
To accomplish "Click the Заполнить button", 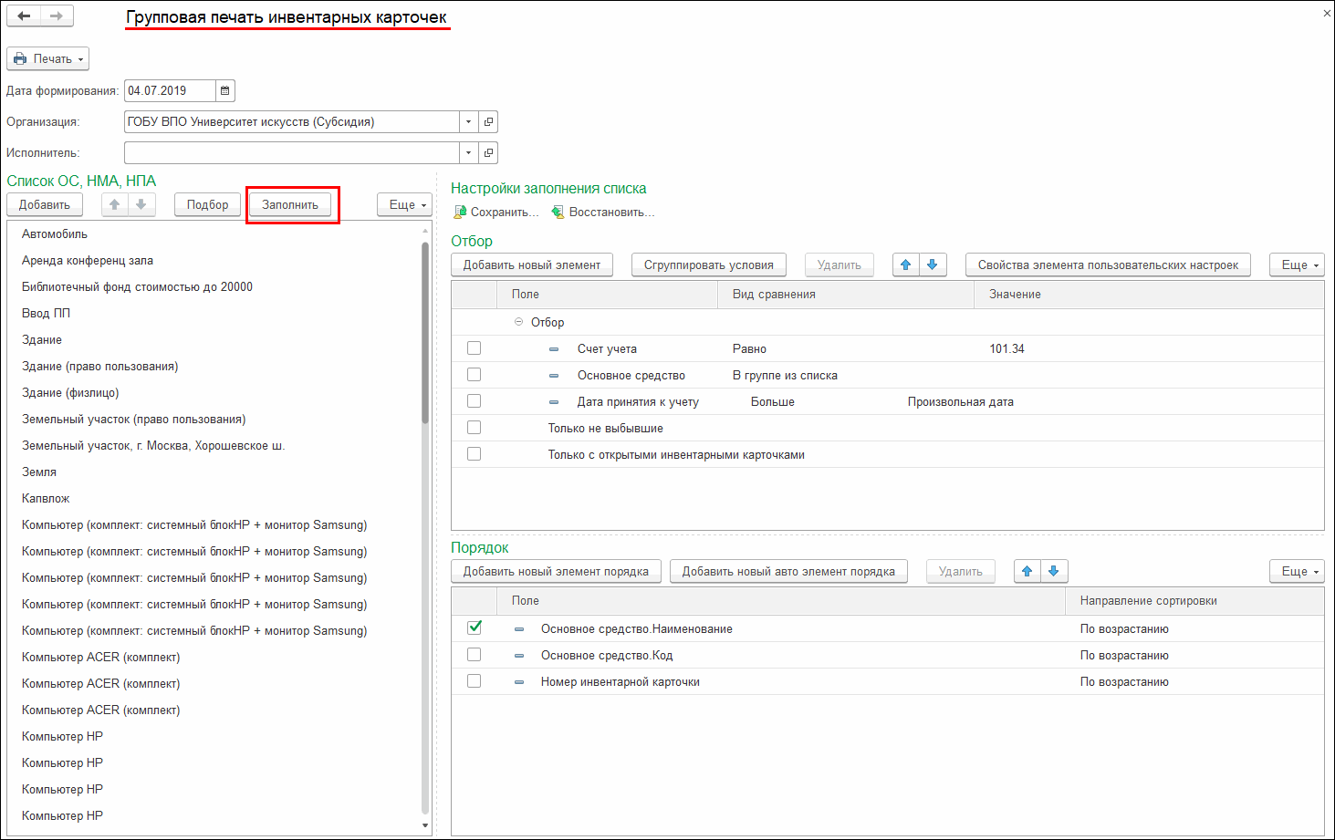I will pos(290,204).
